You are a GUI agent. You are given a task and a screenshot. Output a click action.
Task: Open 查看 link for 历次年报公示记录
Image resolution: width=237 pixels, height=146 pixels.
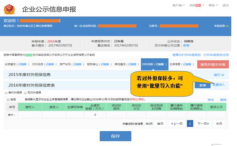[x=186, y=45]
